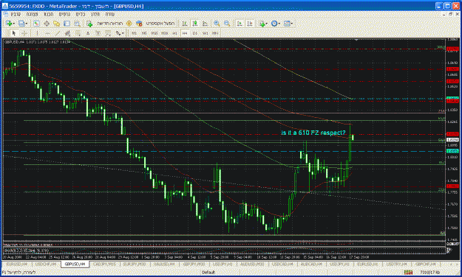Click the chart document icon in menu bar
The image size is (462, 277).
pos(5,14)
